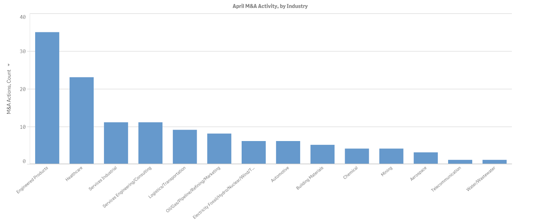Select the 'Water/Wastewater' axis label
This screenshot has width=547, height=221.
pos(481,179)
